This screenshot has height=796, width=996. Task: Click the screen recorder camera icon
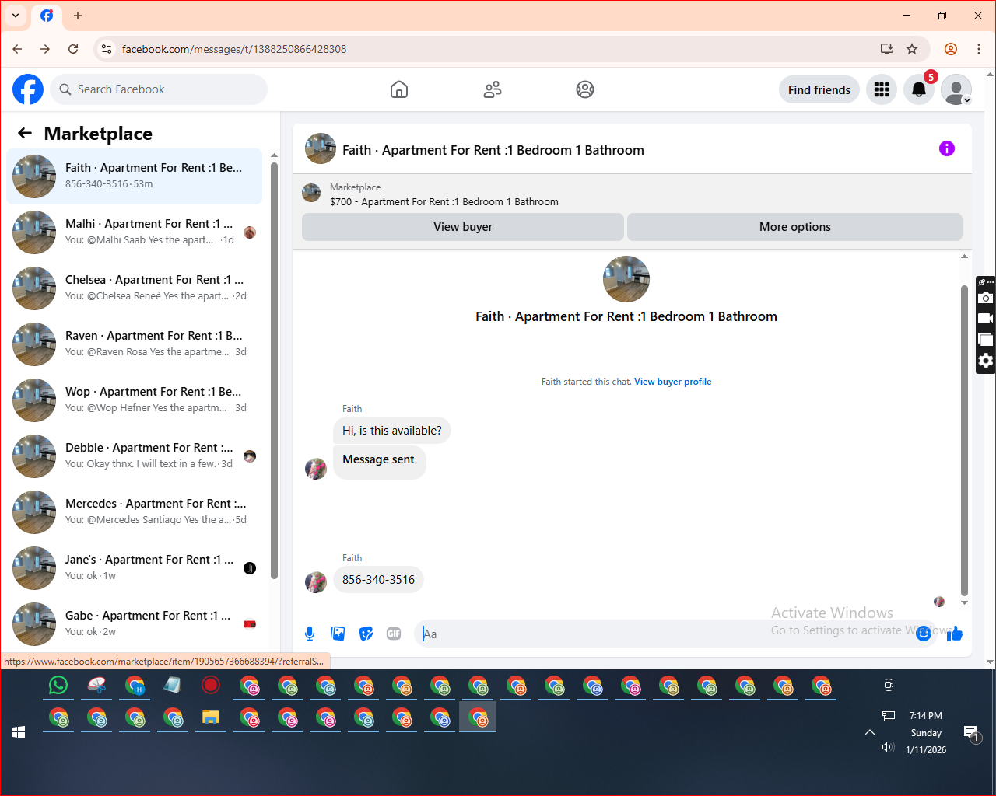click(x=986, y=298)
